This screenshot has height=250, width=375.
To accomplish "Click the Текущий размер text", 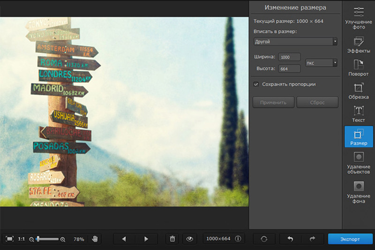I will click(x=288, y=21).
